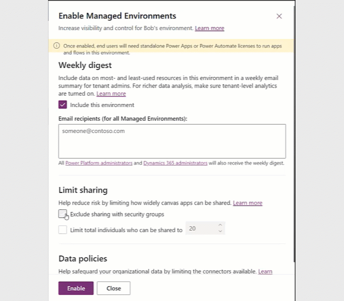Uncheck the Include this environment checkbox
The width and height of the screenshot is (344, 301).
click(62, 105)
